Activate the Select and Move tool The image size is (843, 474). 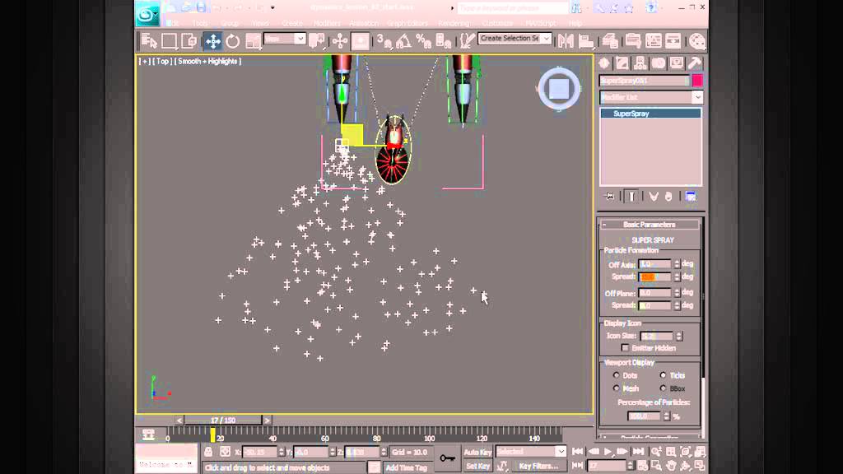(213, 41)
